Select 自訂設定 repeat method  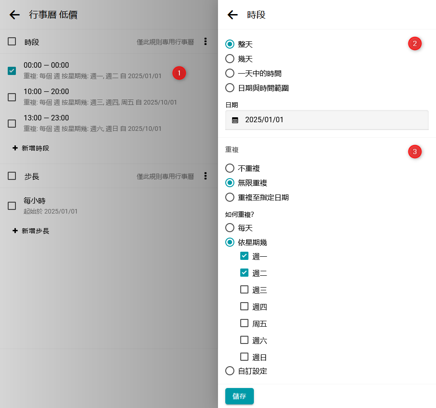coord(230,371)
